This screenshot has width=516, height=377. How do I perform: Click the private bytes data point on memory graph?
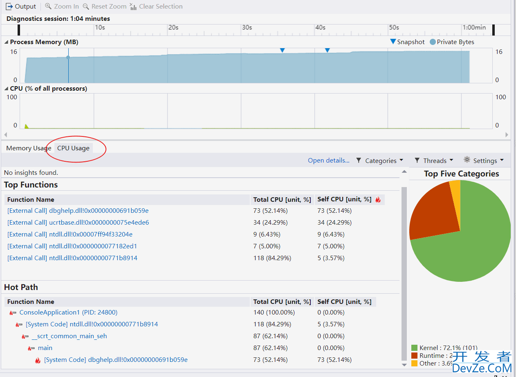pyautogui.click(x=68, y=58)
